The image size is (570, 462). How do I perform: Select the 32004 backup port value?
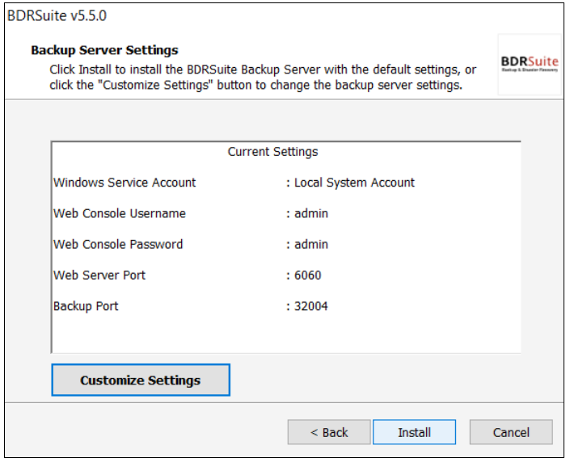310,306
